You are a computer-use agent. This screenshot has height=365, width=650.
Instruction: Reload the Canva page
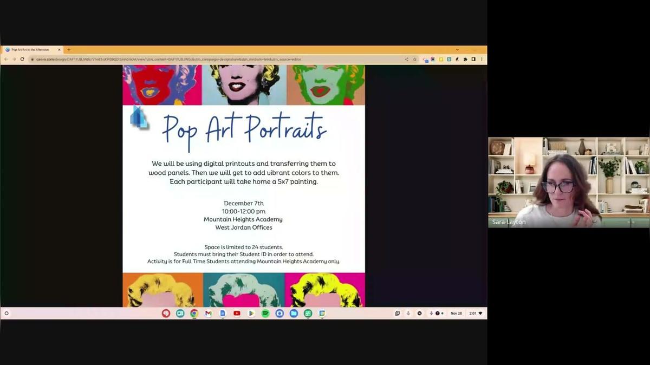click(x=22, y=59)
